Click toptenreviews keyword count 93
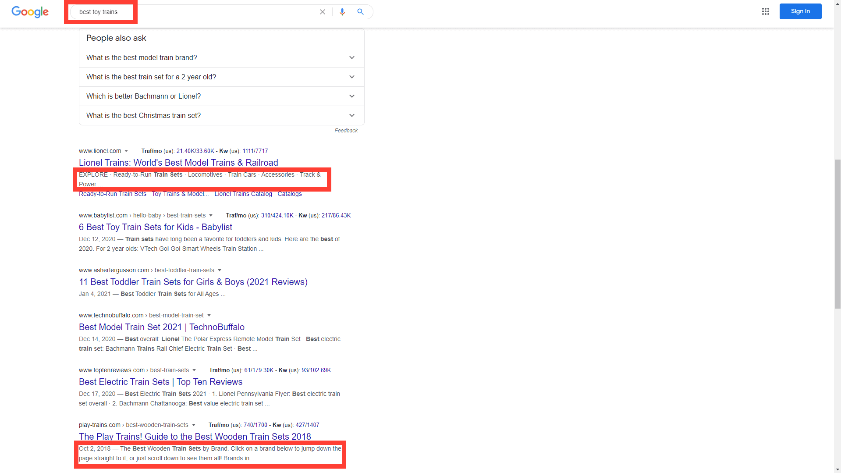841x473 pixels. click(305, 370)
